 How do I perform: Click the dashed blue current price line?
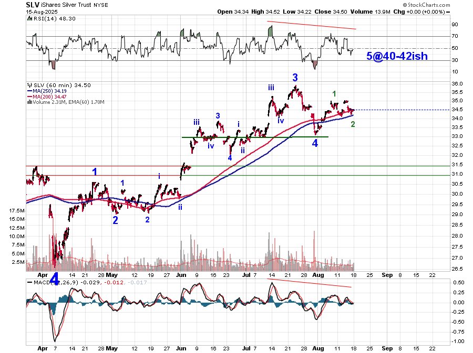402,110
